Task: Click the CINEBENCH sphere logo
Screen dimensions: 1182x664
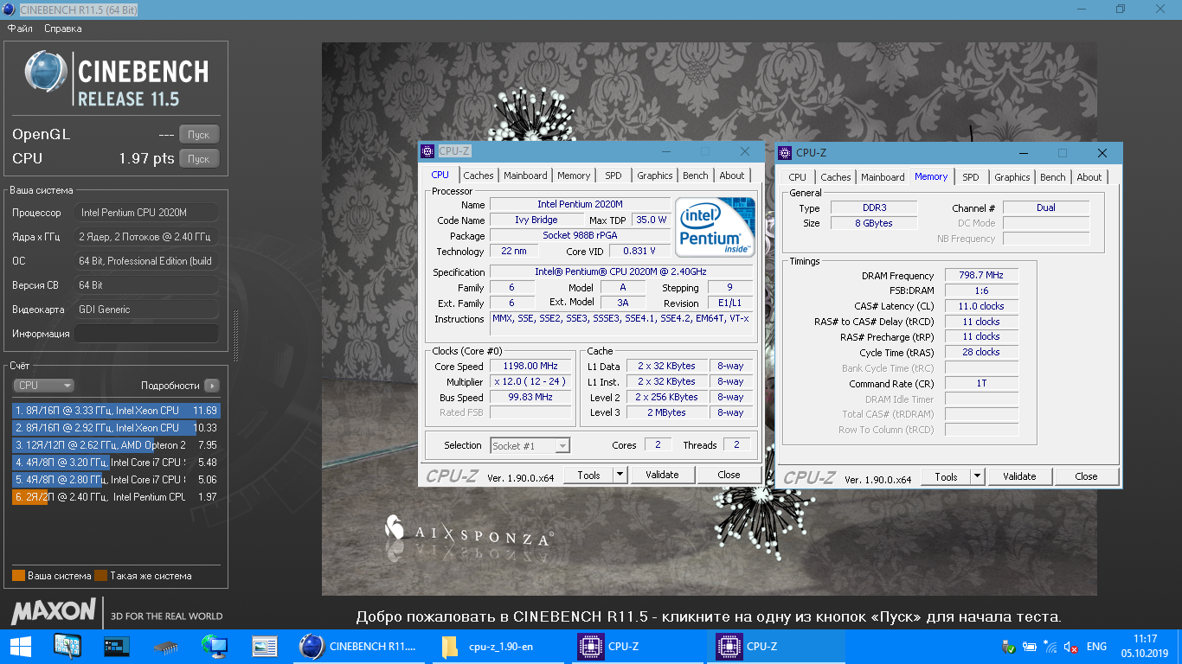Action: pyautogui.click(x=46, y=72)
